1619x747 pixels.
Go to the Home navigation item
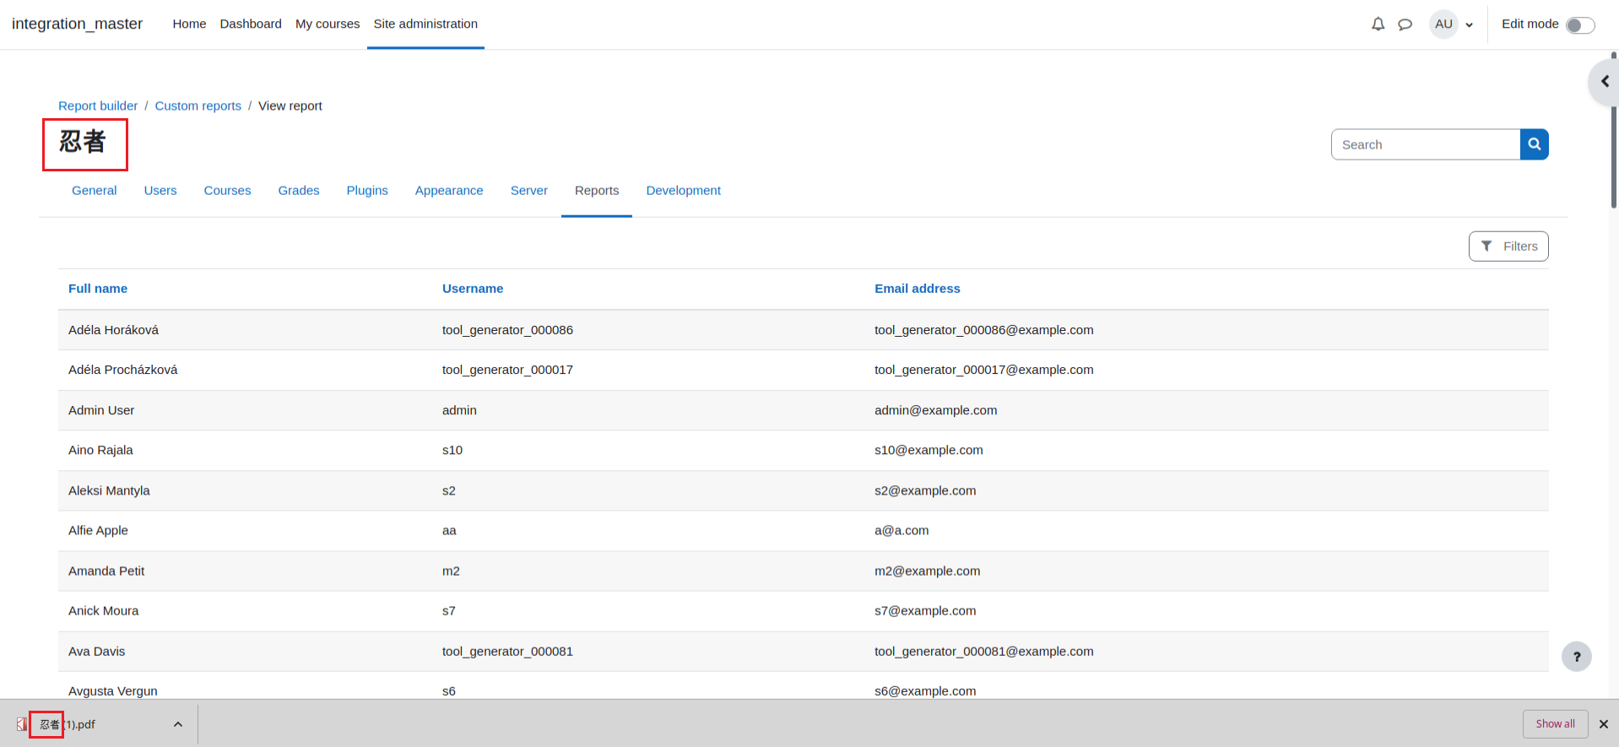click(189, 24)
